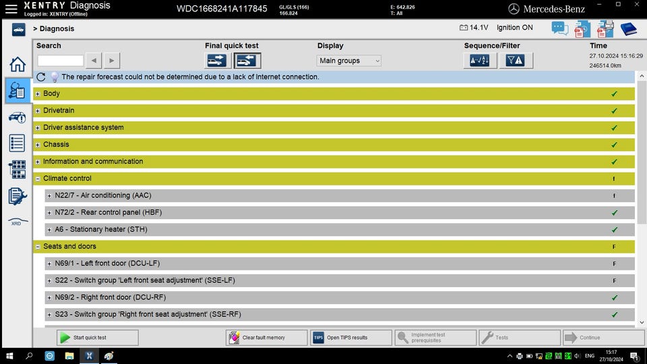The image size is (647, 364).
Task: Open the Main groups display dropdown
Action: [349, 61]
